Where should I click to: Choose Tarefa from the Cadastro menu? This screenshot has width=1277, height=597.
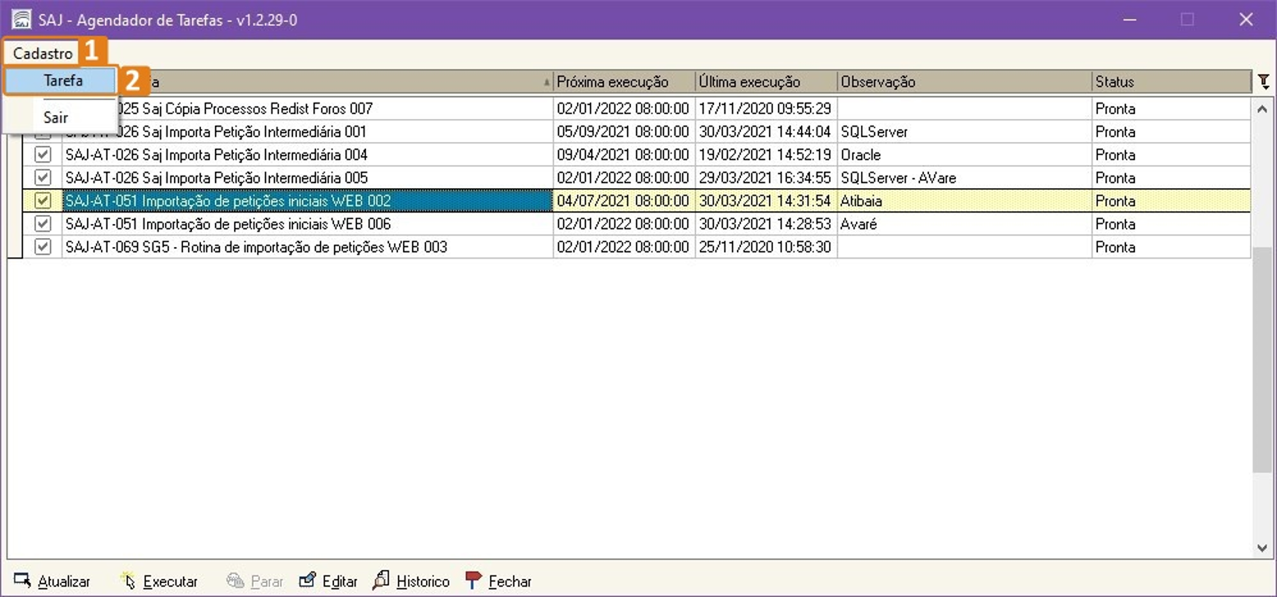(x=62, y=80)
